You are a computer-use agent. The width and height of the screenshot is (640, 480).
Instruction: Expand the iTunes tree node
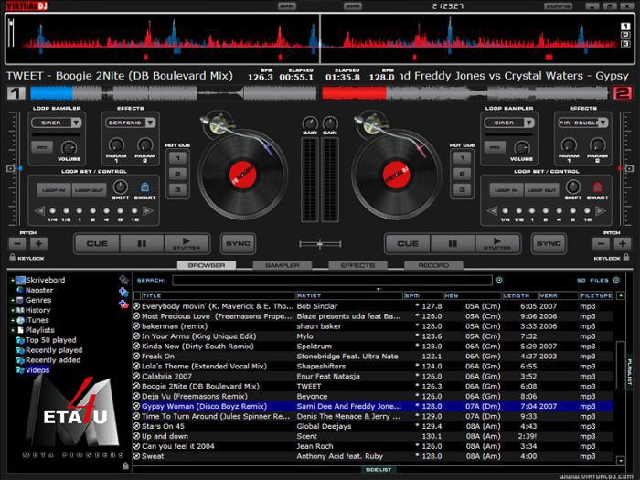coord(12,320)
